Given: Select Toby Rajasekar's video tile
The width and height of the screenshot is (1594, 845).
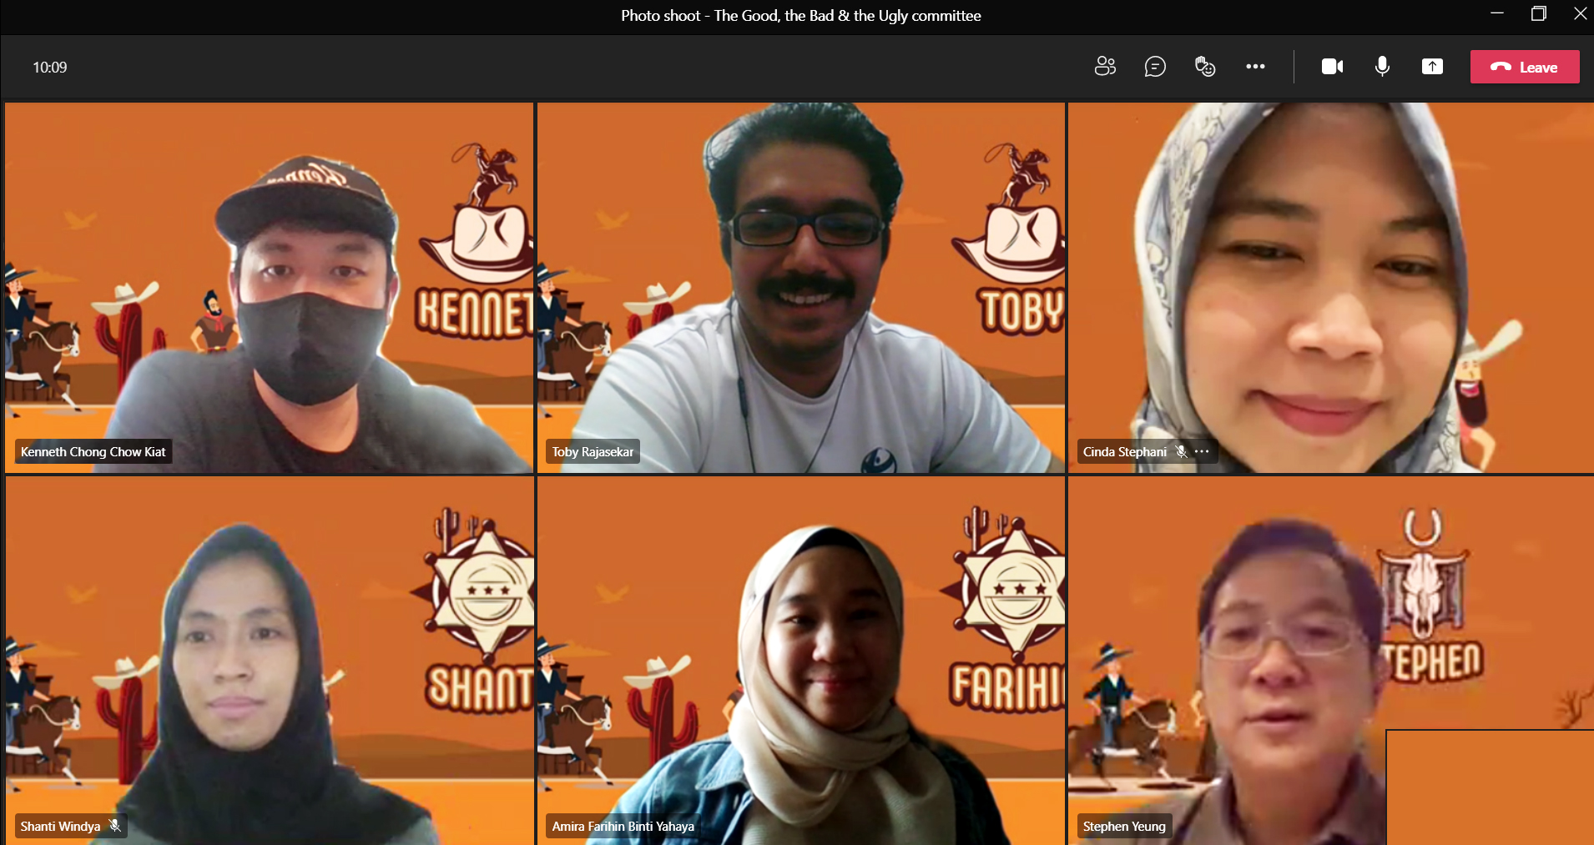Looking at the screenshot, I should (x=801, y=288).
